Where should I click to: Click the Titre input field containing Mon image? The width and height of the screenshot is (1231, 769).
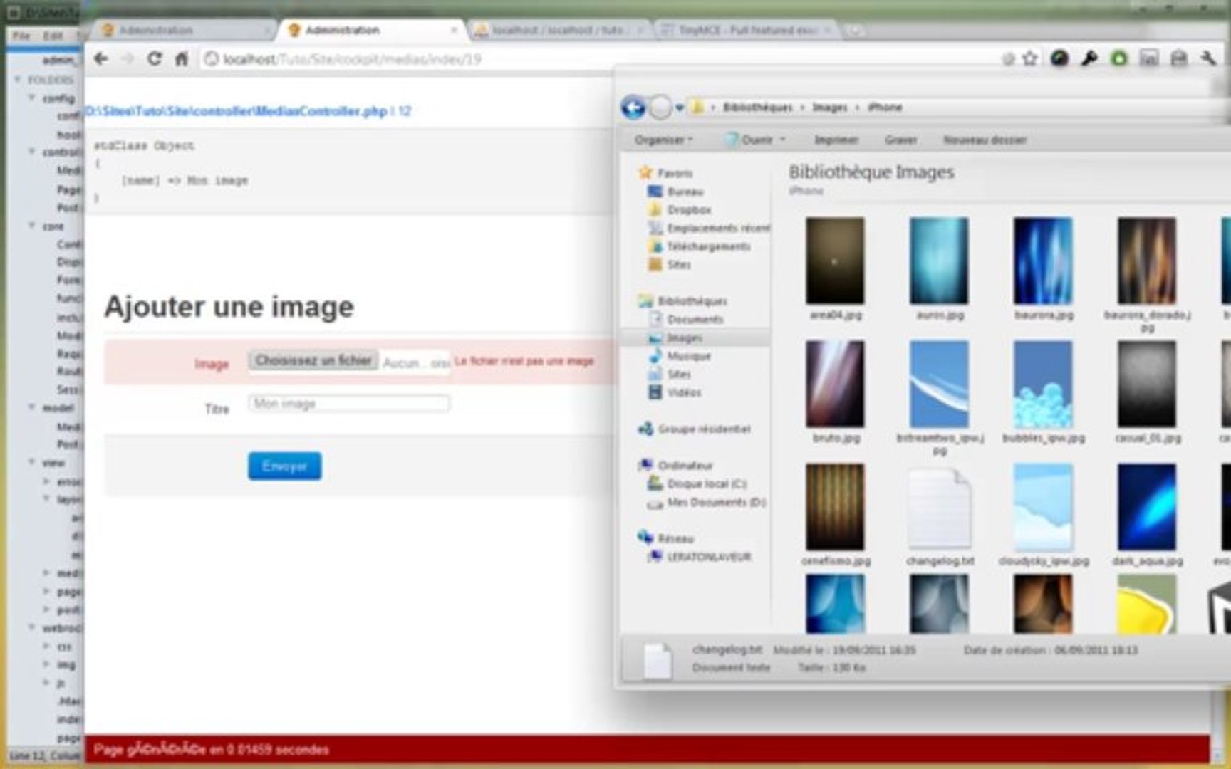348,403
